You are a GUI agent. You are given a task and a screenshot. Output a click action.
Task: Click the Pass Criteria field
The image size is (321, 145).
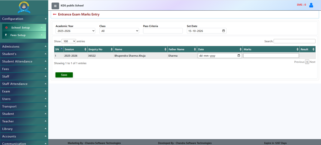[163, 31]
